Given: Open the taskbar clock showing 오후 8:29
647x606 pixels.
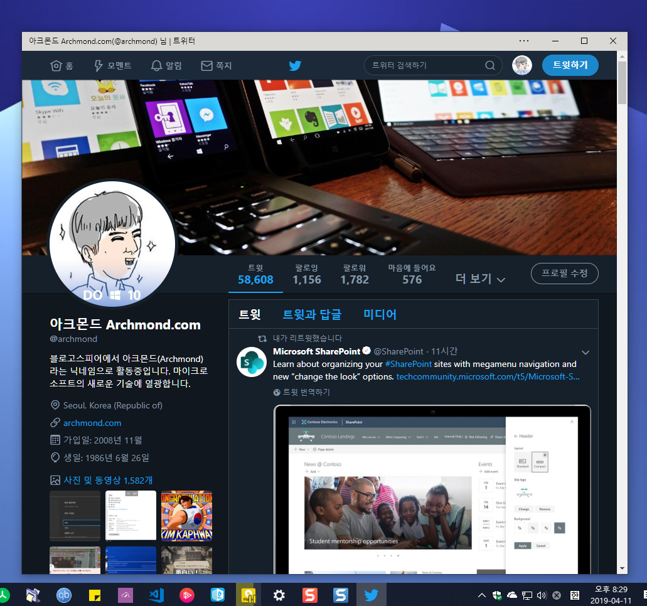Looking at the screenshot, I should [611, 595].
